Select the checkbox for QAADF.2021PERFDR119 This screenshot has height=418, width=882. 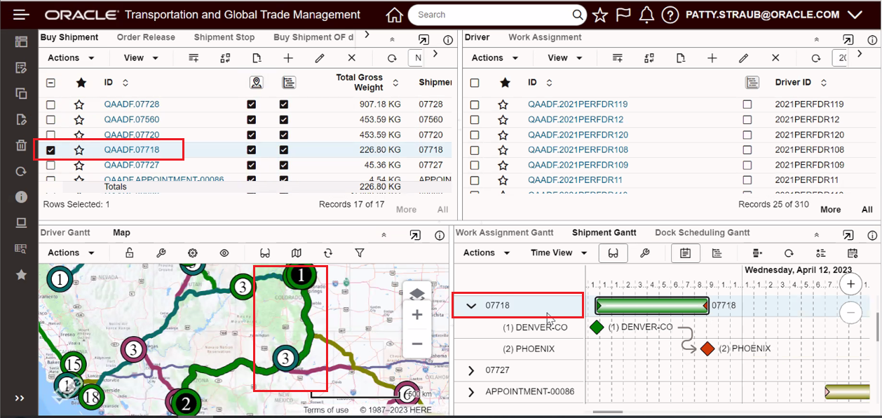pos(475,104)
